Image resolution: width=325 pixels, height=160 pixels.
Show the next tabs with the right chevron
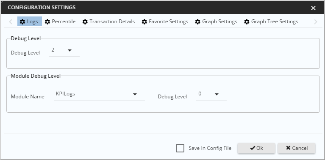pos(316,22)
